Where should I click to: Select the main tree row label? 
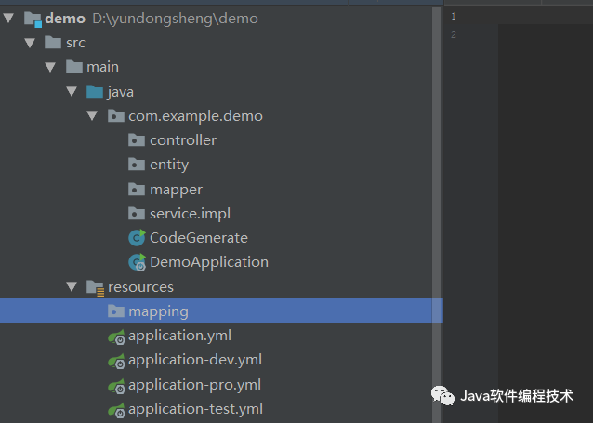103,67
